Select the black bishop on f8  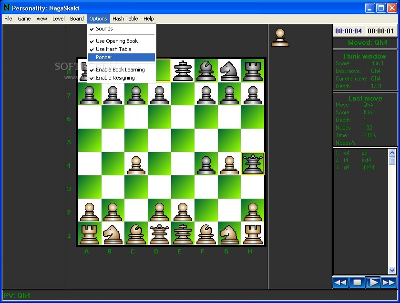pos(206,71)
